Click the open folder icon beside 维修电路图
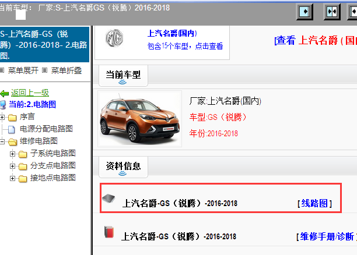The width and height of the screenshot is (357, 255). click(x=12, y=142)
